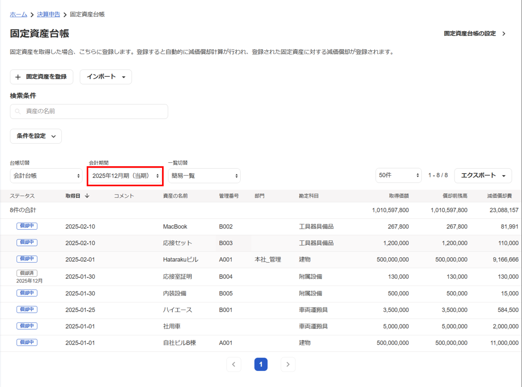Click the magnifier icon in search box
Image resolution: width=522 pixels, height=387 pixels.
point(18,111)
